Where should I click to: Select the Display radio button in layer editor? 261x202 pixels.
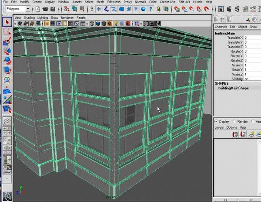click(x=216, y=121)
